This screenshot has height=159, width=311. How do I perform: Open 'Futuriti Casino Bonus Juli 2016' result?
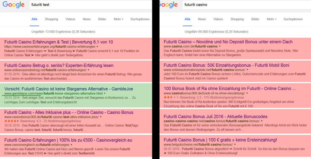[x=216, y=116]
